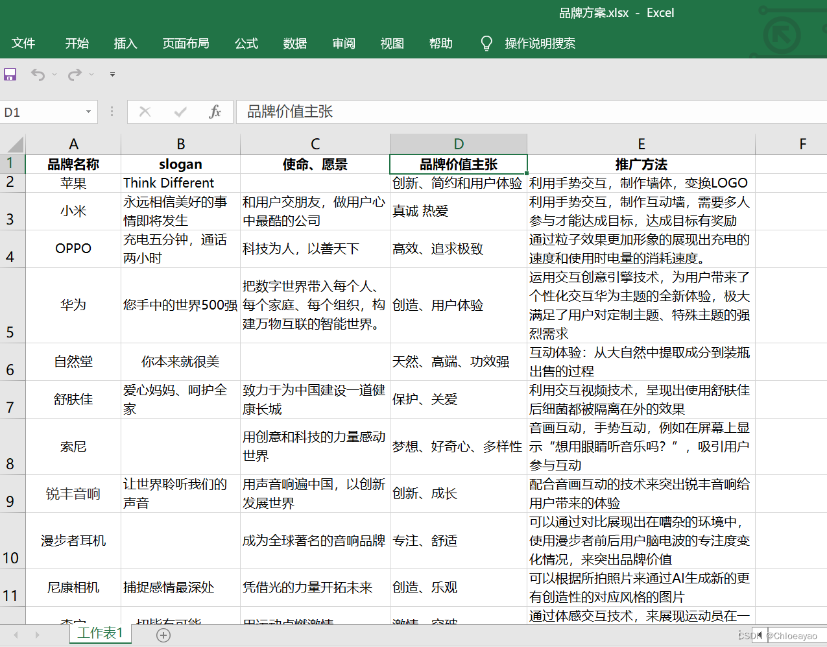Click the previous sheet navigation arrow
This screenshot has height=647, width=827.
(x=16, y=635)
